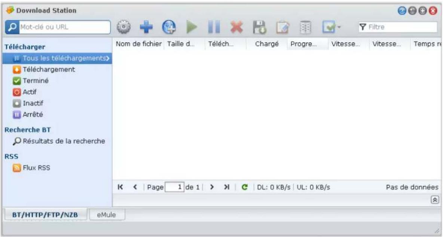Screen dimensions: 443x237
Task: Delete task using red X icon
Action: (237, 27)
